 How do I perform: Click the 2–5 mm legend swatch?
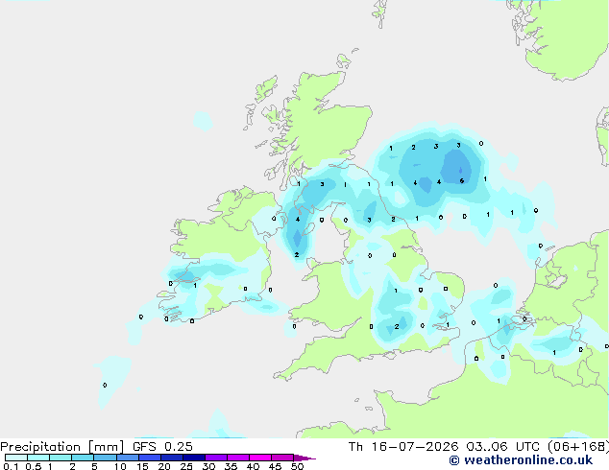[x=83, y=458]
